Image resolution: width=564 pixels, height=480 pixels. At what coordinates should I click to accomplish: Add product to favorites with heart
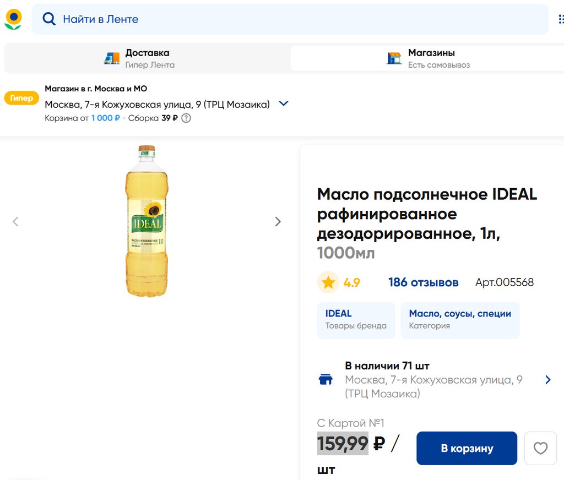tap(540, 448)
